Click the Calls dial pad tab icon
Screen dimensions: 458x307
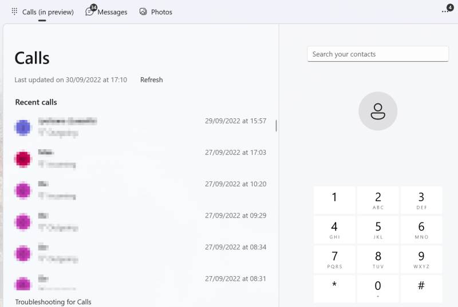[14, 12]
